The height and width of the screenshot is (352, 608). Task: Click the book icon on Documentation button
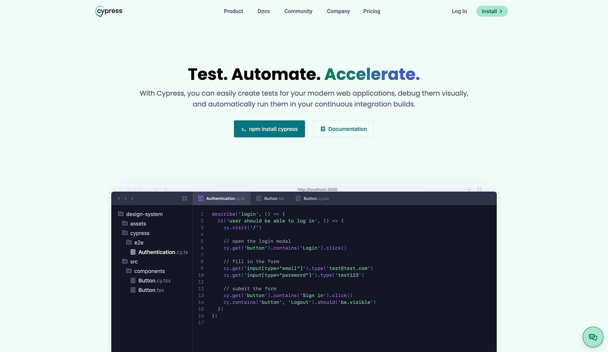(x=323, y=129)
